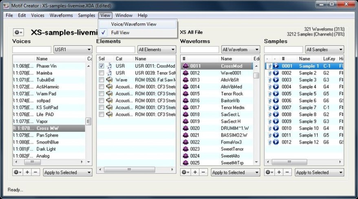358x199 pixels.
Task: Open the Waveforms panel gear menu
Action: tap(186, 172)
